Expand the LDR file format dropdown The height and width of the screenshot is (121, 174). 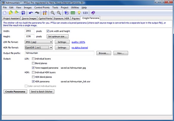39,42
